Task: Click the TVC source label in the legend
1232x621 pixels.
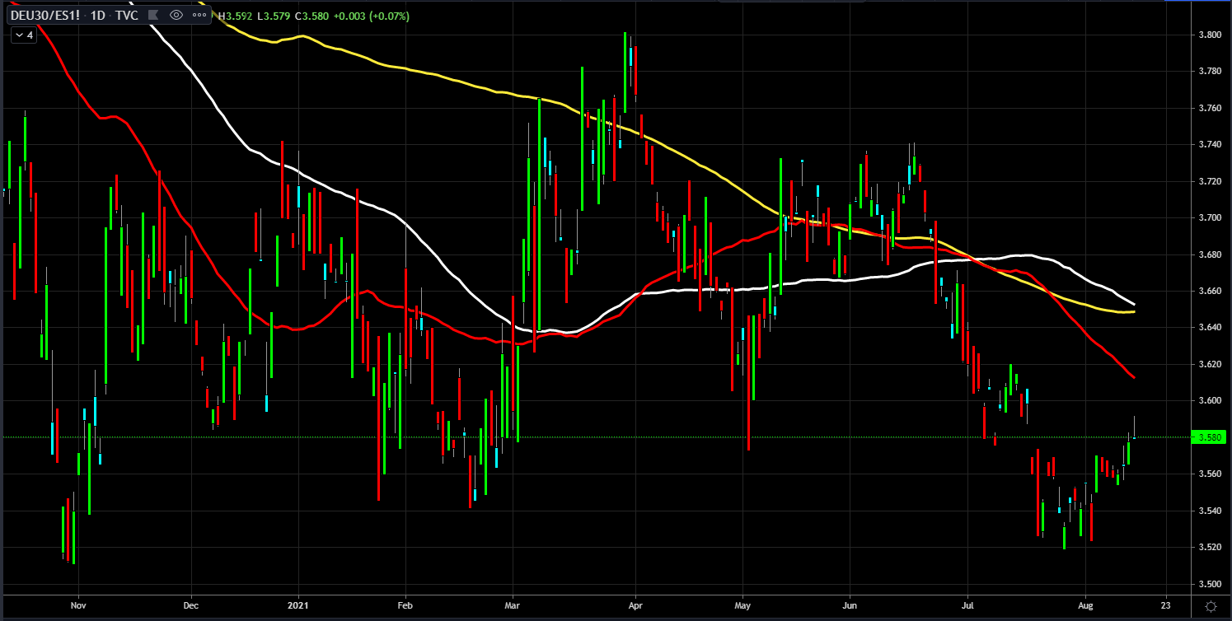Action: point(127,15)
